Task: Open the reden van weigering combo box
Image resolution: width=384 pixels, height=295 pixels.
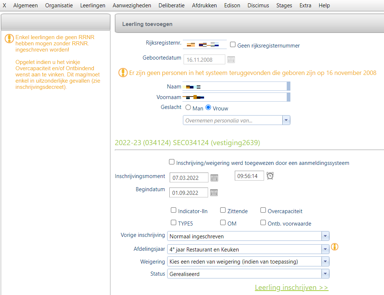Action: 248,261
